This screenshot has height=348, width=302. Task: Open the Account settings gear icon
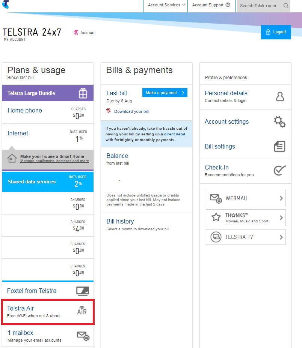coord(279,121)
